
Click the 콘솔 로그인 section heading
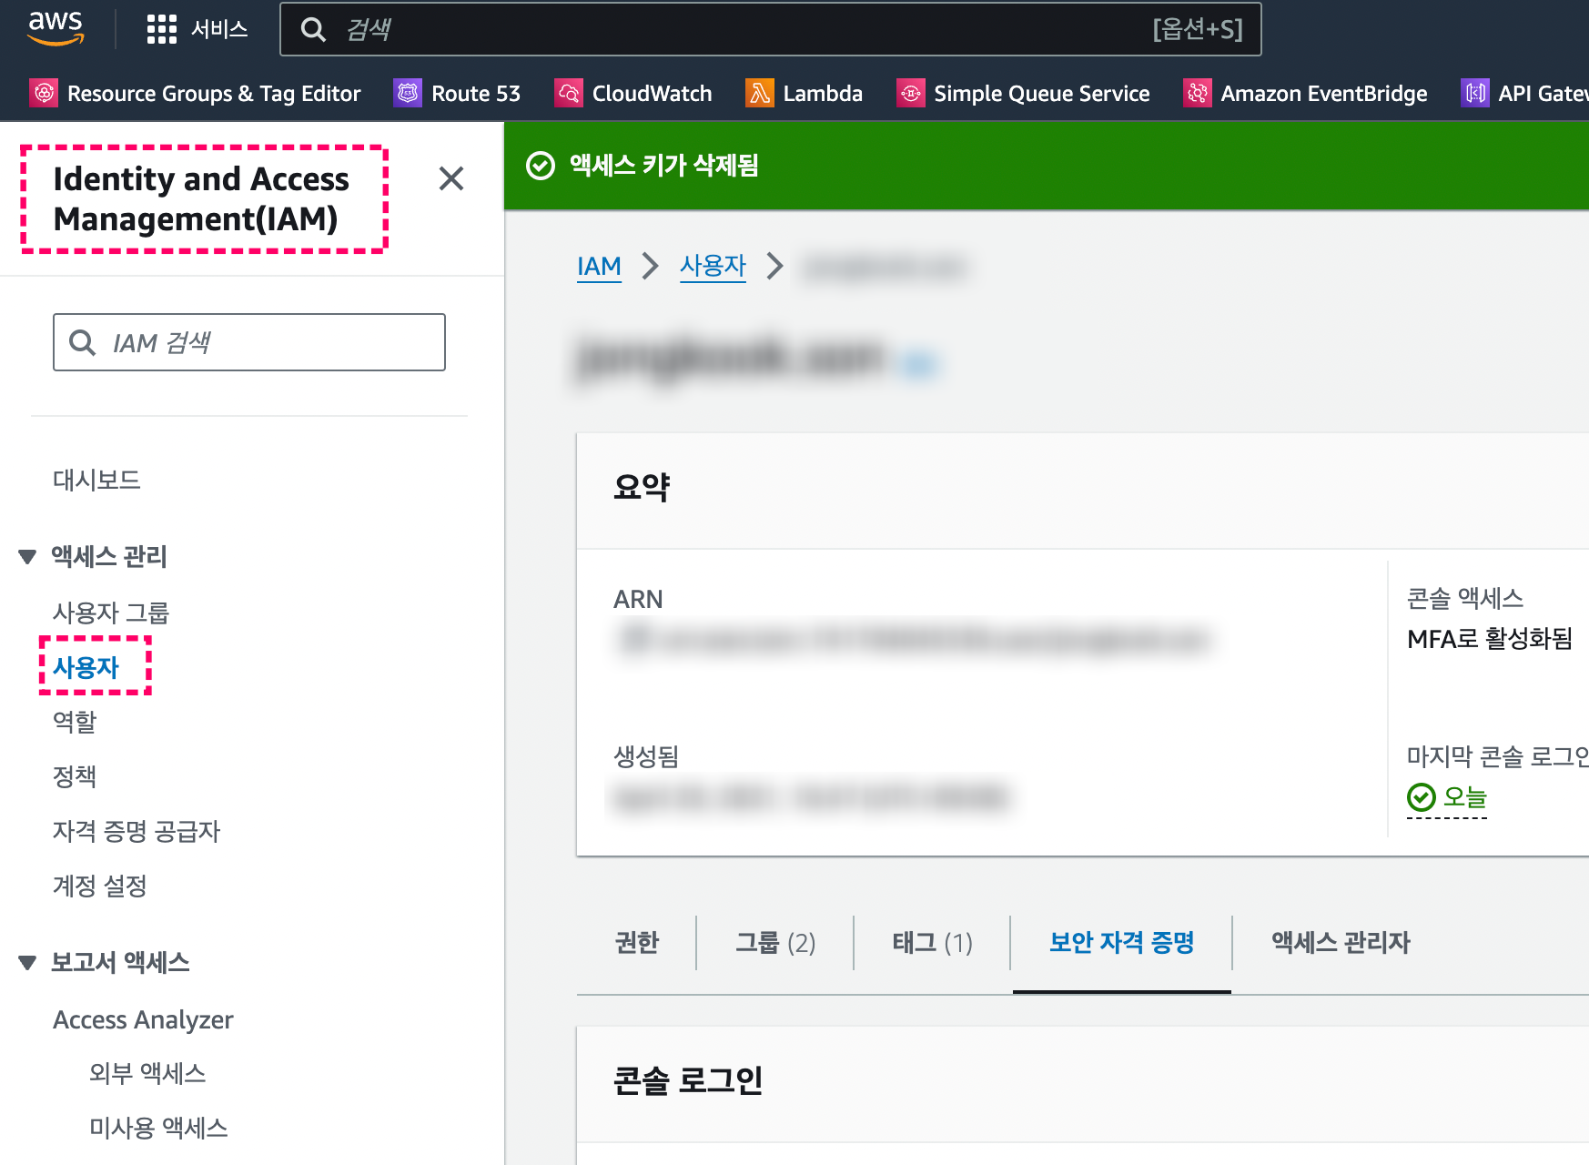[688, 1080]
